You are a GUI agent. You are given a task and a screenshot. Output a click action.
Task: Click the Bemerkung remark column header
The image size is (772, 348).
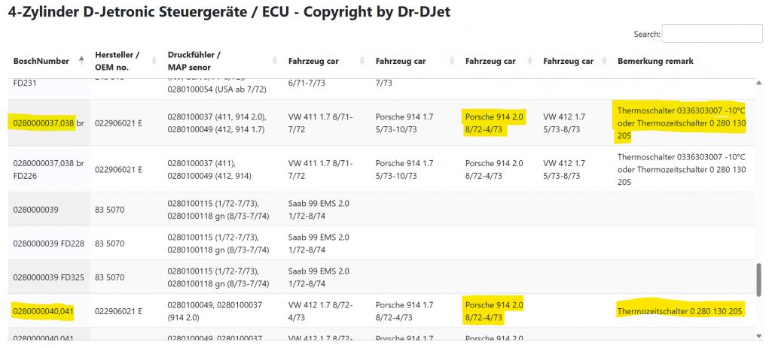point(655,61)
